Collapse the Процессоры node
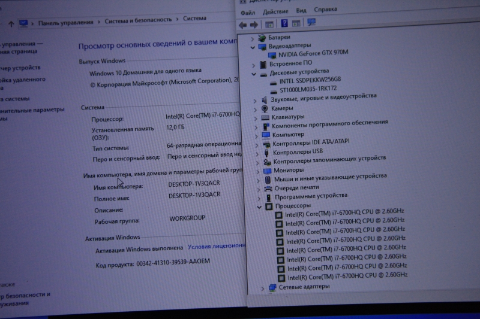The height and width of the screenshot is (319, 480). pos(259,207)
